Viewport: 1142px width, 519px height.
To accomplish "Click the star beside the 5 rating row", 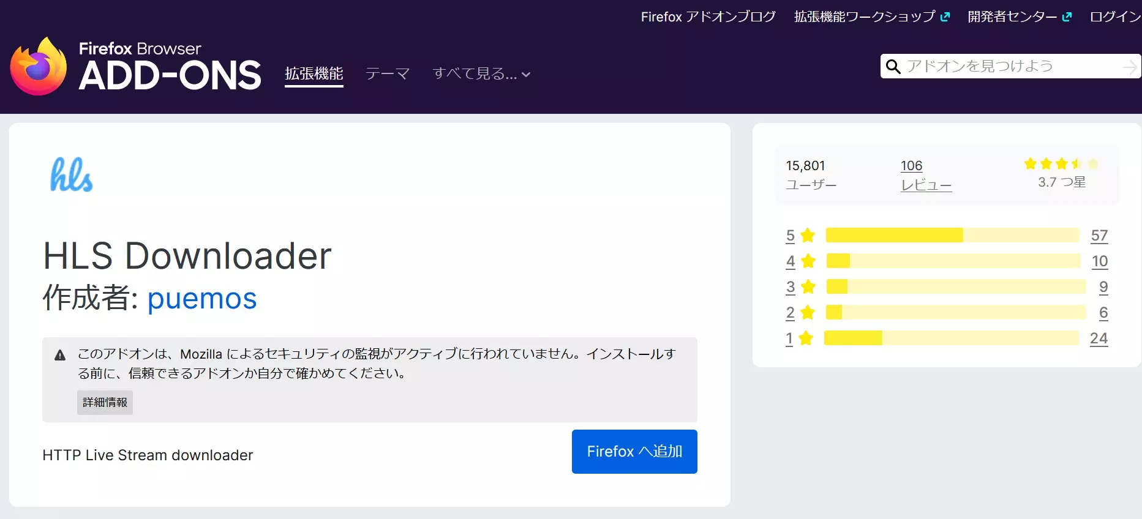I will click(808, 235).
